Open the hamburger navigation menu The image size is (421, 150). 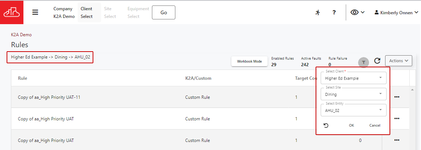pyautogui.click(x=35, y=12)
